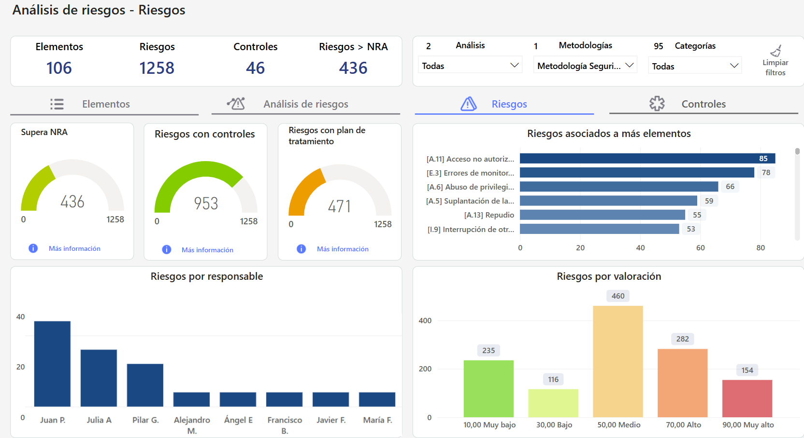Viewport: 804px width, 438px height.
Task: Open the Metodologías dropdown
Action: (x=585, y=66)
